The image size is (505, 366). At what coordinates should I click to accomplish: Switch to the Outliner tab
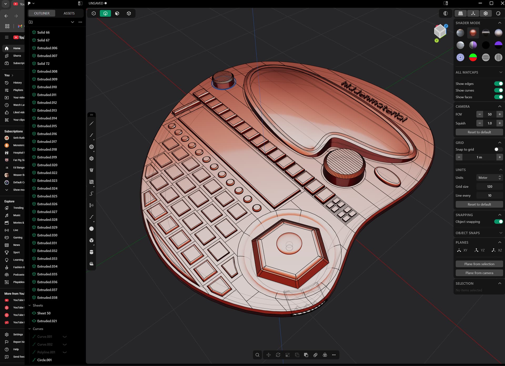coord(42,13)
